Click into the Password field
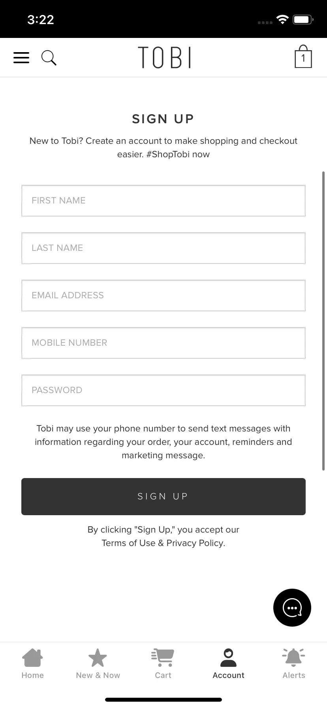Screen dimensions: 327x708 coord(163,390)
